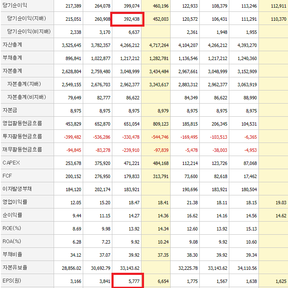Click the 당기순이익(비지배) row label
The width and height of the screenshot is (288, 288).
(29, 31)
